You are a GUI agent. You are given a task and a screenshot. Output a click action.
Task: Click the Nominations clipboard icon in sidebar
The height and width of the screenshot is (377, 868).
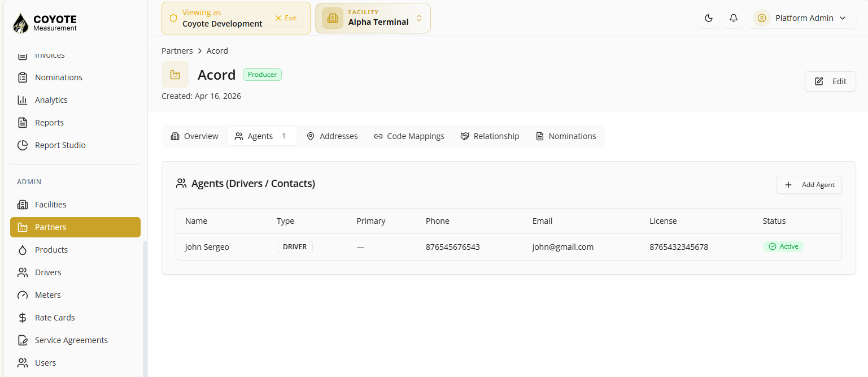coord(23,77)
